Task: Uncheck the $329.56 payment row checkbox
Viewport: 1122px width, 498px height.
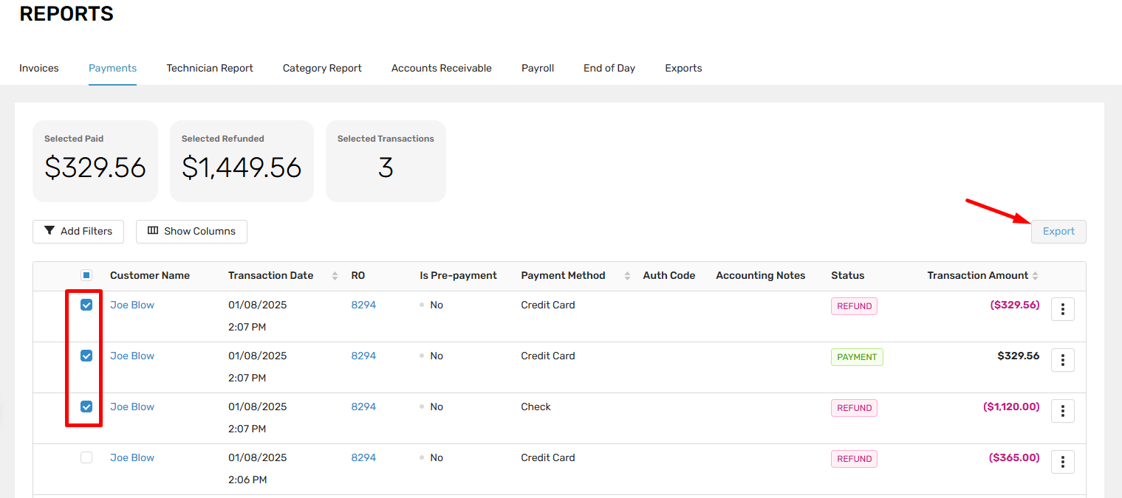Action: pos(86,356)
